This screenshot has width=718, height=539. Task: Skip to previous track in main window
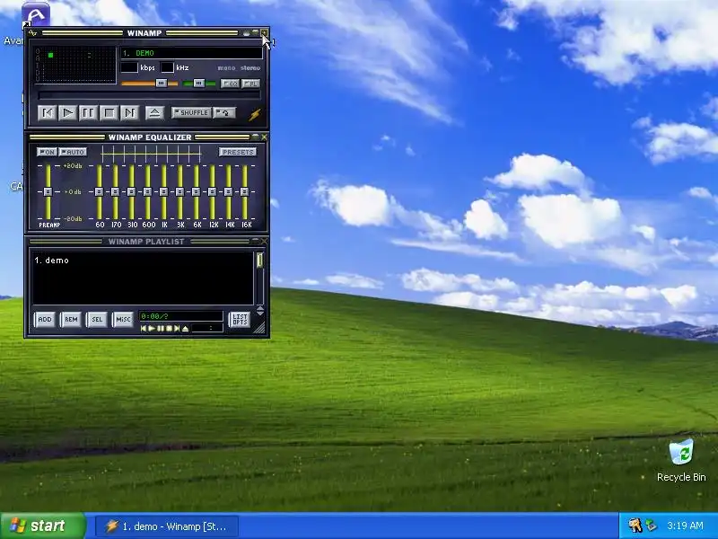pyautogui.click(x=48, y=113)
